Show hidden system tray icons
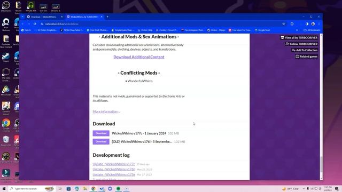The width and height of the screenshot is (342, 192). coord(304,188)
